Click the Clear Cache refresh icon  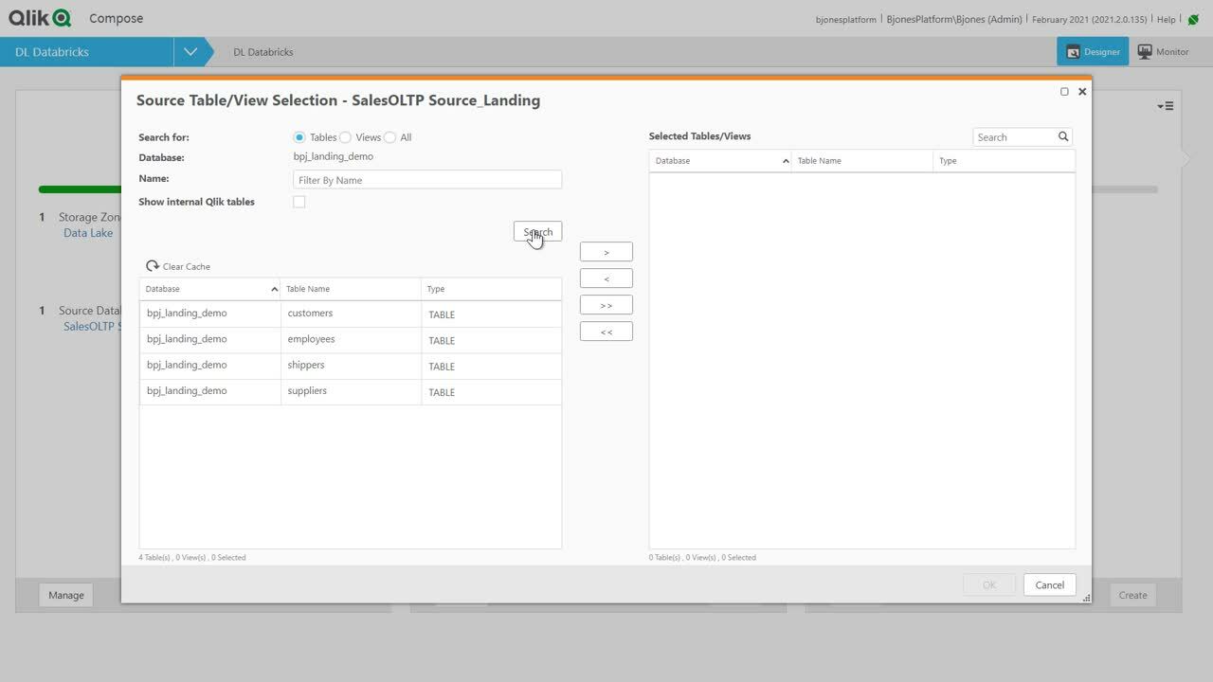pyautogui.click(x=153, y=266)
